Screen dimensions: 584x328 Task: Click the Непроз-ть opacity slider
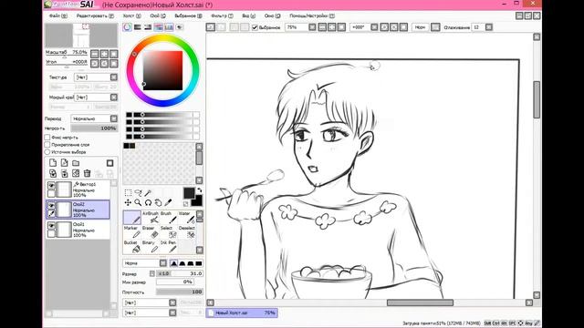(94, 128)
